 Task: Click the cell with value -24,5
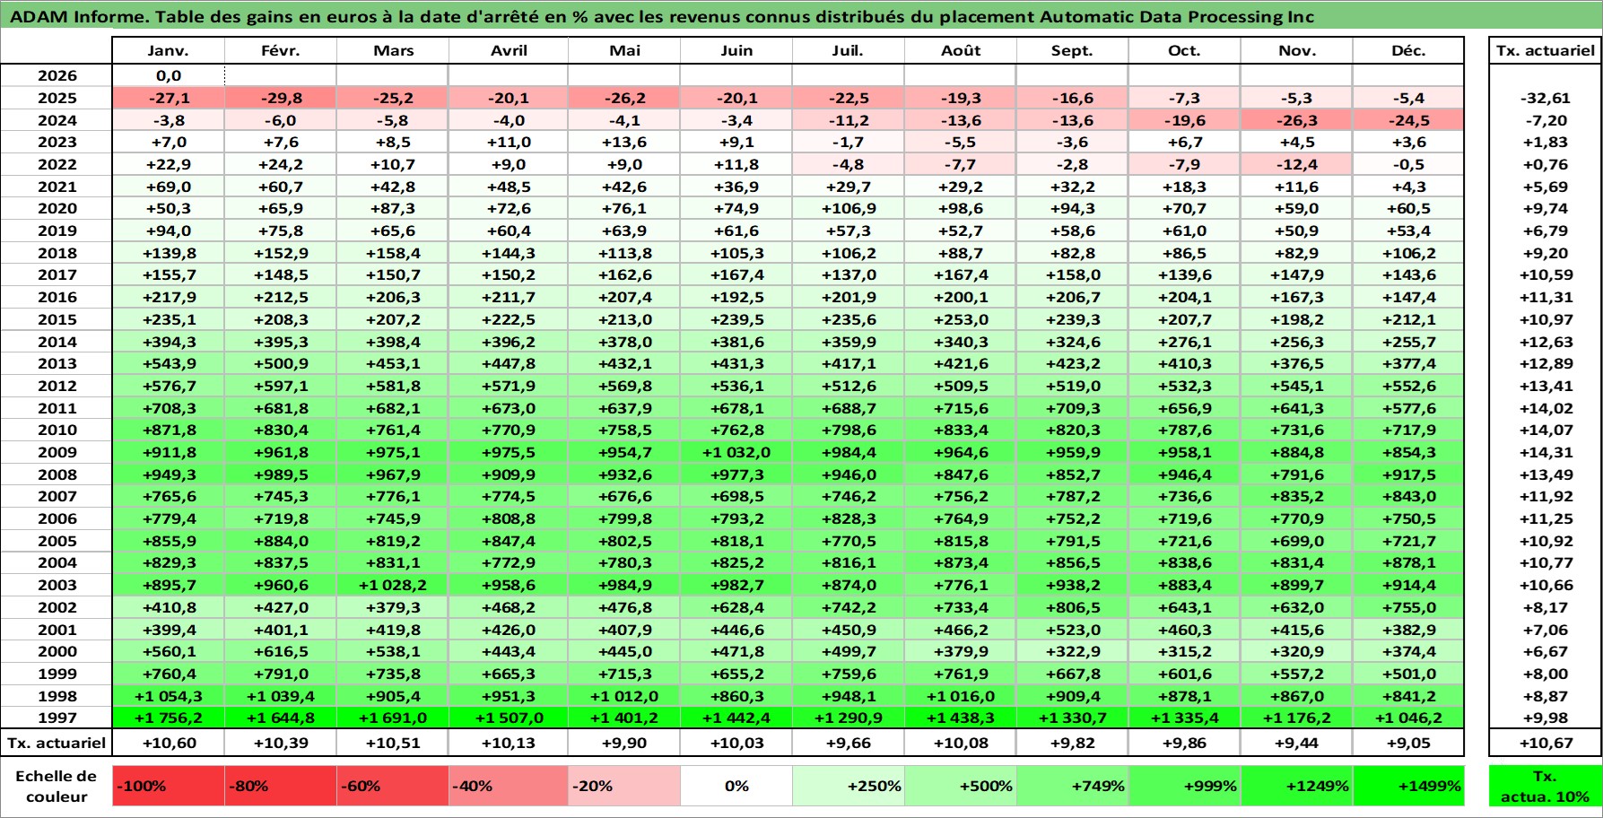pos(1408,120)
